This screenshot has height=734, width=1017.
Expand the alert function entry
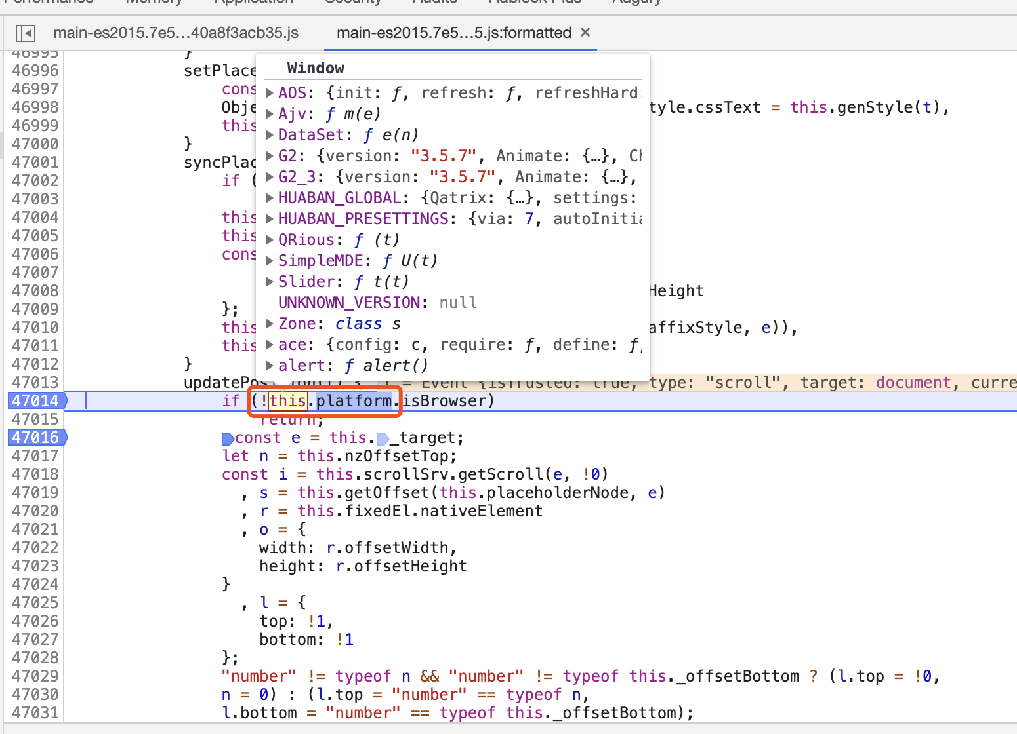(270, 365)
